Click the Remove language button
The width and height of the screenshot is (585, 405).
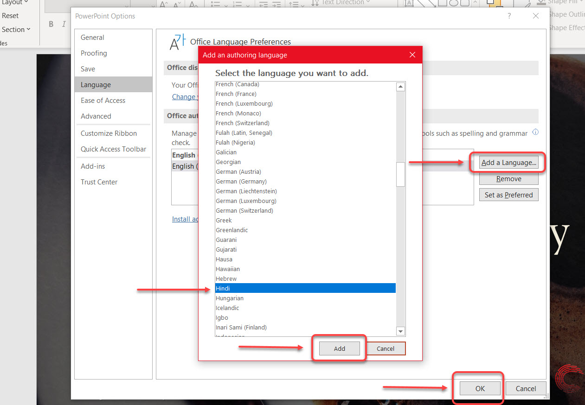point(509,179)
